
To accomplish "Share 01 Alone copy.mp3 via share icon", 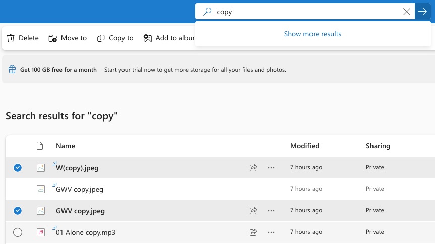I will point(253,232).
